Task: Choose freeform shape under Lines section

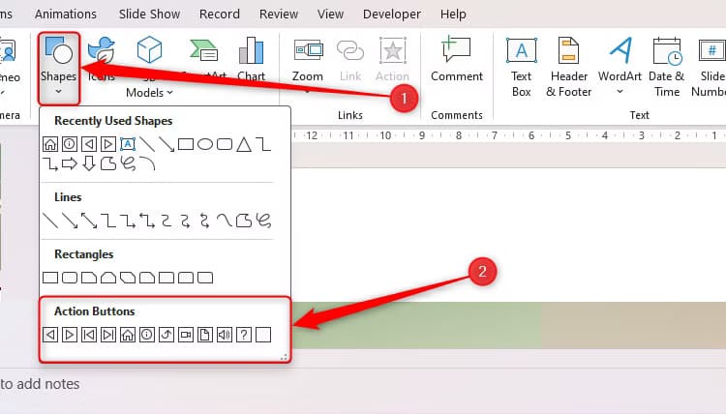Action: click(244, 221)
